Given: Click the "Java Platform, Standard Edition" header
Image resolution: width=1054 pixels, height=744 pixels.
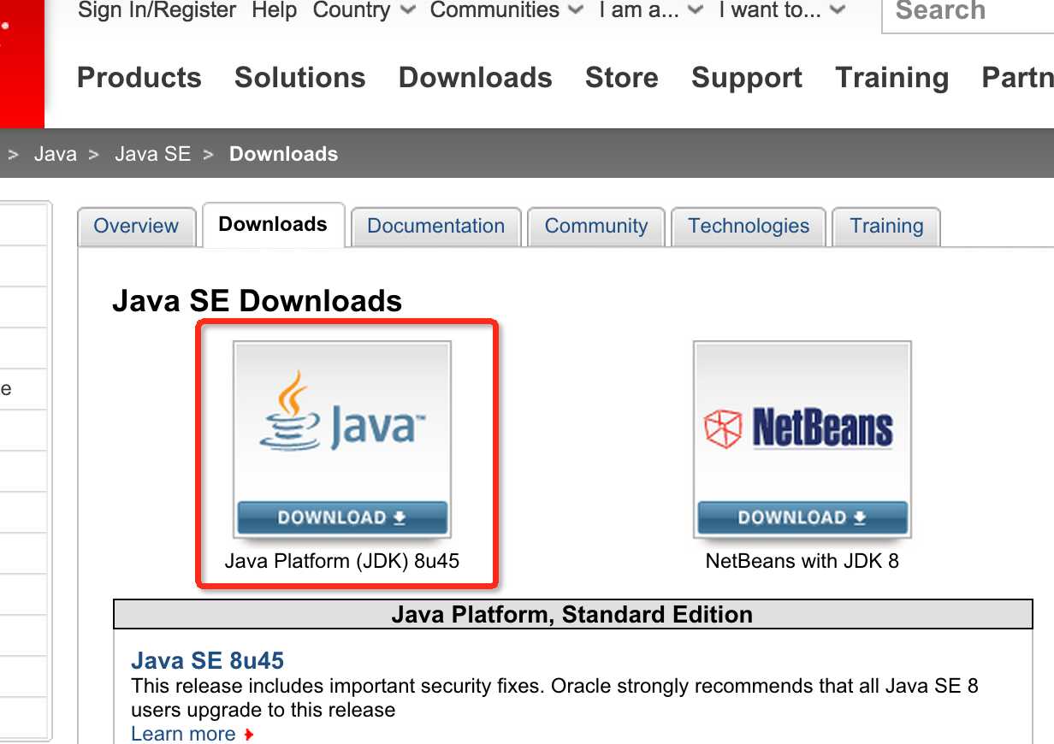Looking at the screenshot, I should [x=572, y=615].
